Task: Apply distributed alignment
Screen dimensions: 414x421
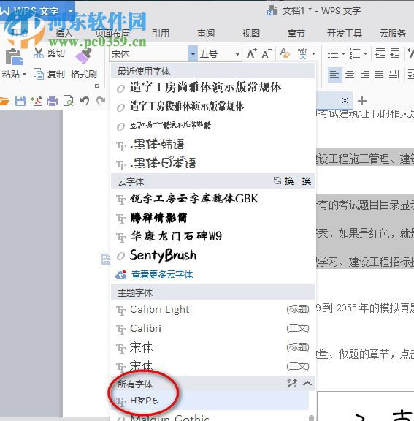Action: (394, 75)
